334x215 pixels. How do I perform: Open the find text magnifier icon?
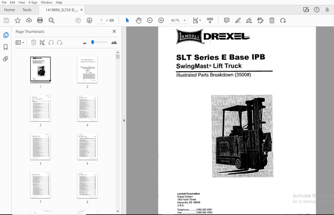point(51,20)
